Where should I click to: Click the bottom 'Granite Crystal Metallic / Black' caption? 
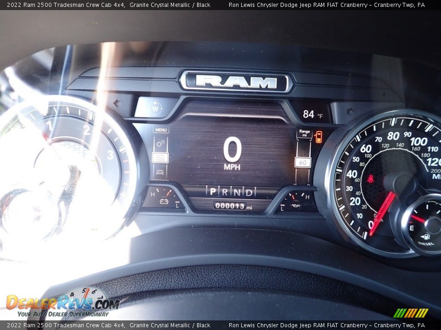(x=170, y=325)
